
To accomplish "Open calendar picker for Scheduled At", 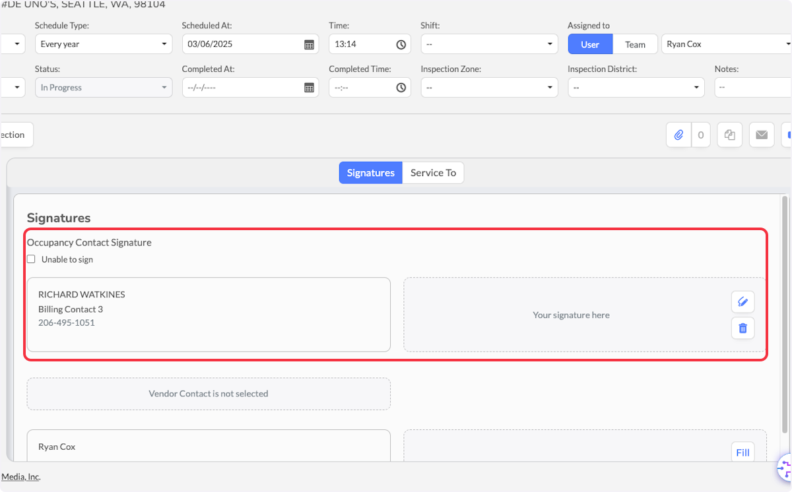I will coord(309,45).
